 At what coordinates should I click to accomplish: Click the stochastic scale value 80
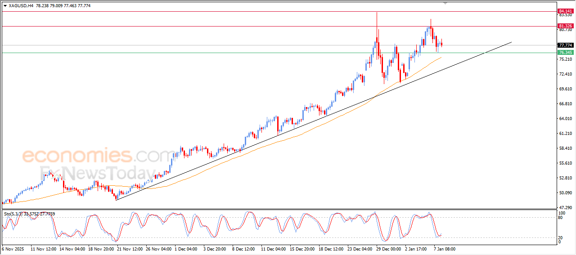560,218
